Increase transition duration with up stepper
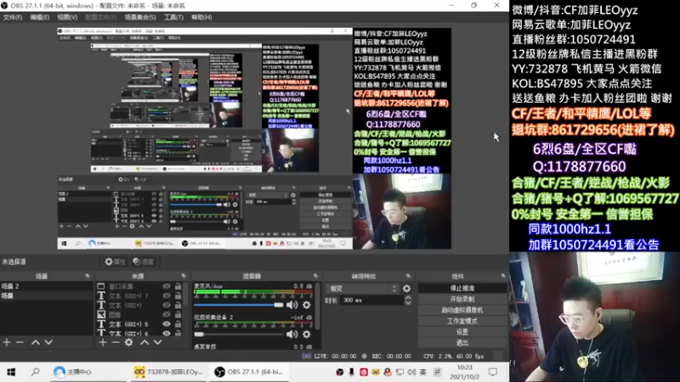Image resolution: width=680 pixels, height=382 pixels. coord(408,298)
